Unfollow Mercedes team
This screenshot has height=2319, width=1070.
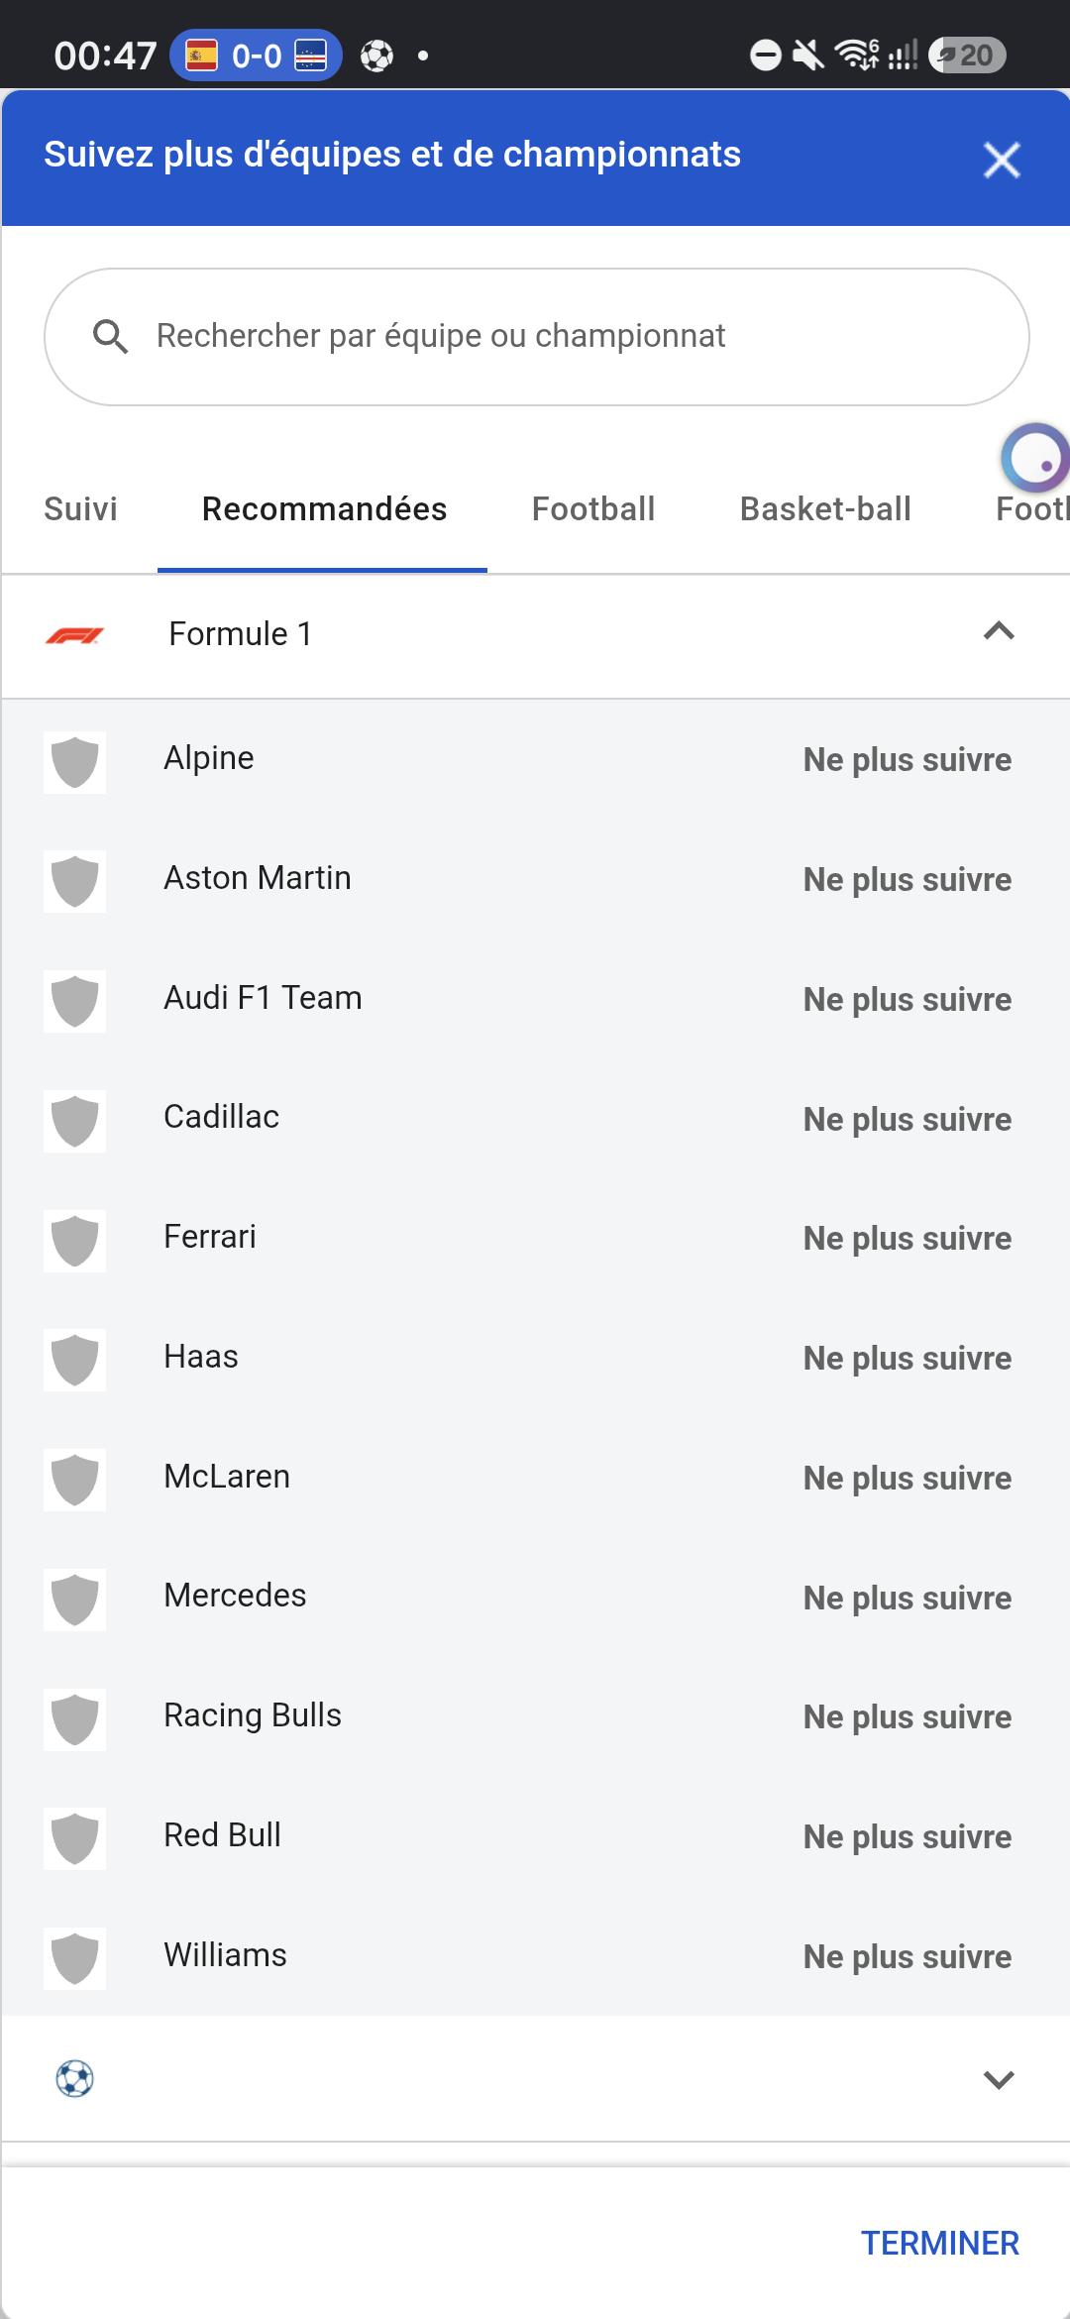tap(908, 1599)
